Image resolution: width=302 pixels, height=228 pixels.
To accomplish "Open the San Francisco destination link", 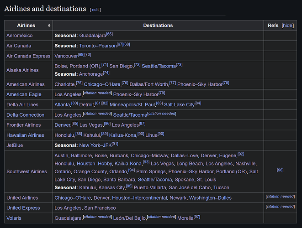I will pyautogui.click(x=100, y=208).
